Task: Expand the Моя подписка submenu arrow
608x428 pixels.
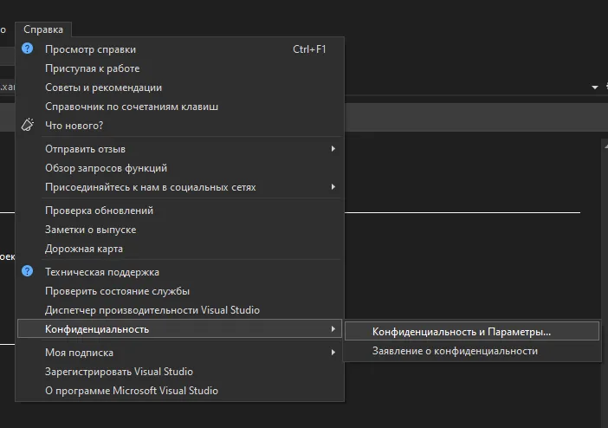Action: (333, 352)
